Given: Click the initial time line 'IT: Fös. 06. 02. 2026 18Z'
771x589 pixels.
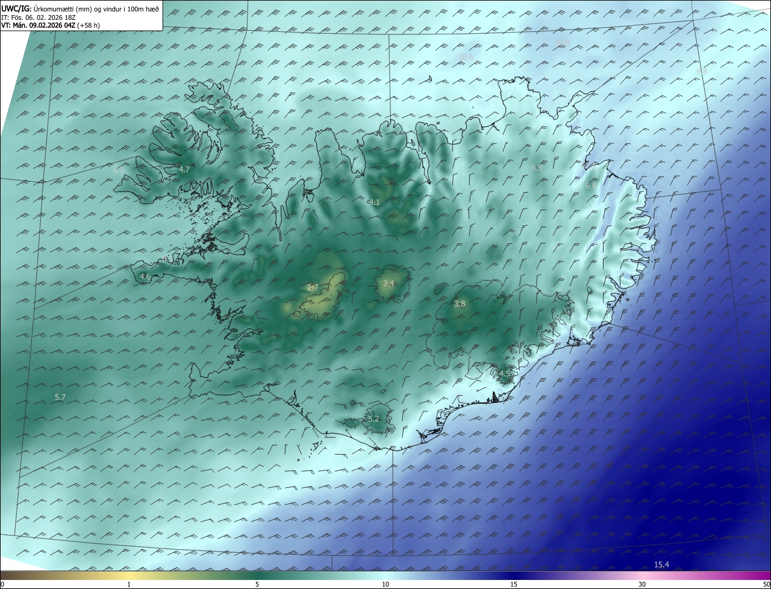Looking at the screenshot, I should pos(38,17).
